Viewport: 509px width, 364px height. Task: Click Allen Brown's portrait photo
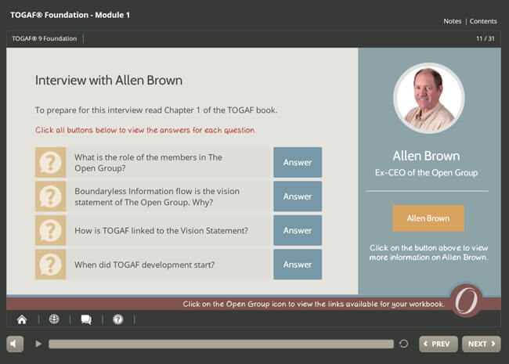coord(429,98)
